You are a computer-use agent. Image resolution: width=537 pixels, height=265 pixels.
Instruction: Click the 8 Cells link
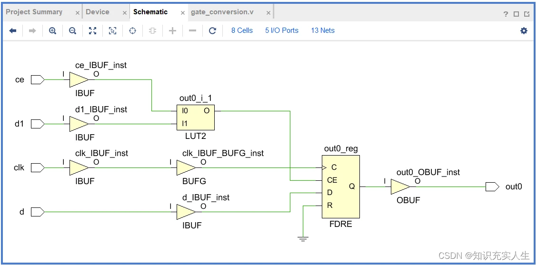[x=242, y=30]
